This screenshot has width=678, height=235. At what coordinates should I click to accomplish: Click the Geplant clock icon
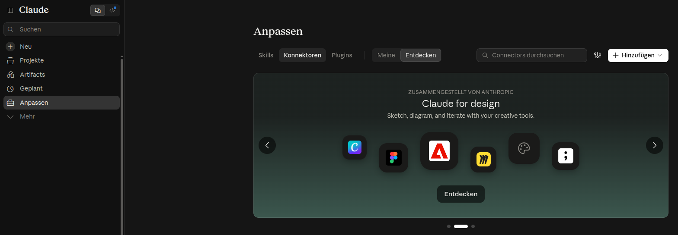(11, 88)
